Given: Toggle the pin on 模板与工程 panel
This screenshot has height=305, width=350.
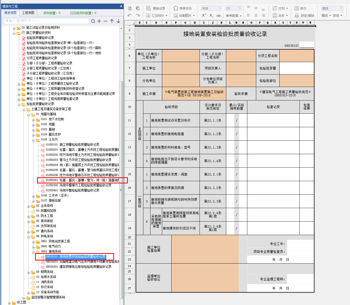Looking at the screenshot, I should pyautogui.click(x=121, y=6).
